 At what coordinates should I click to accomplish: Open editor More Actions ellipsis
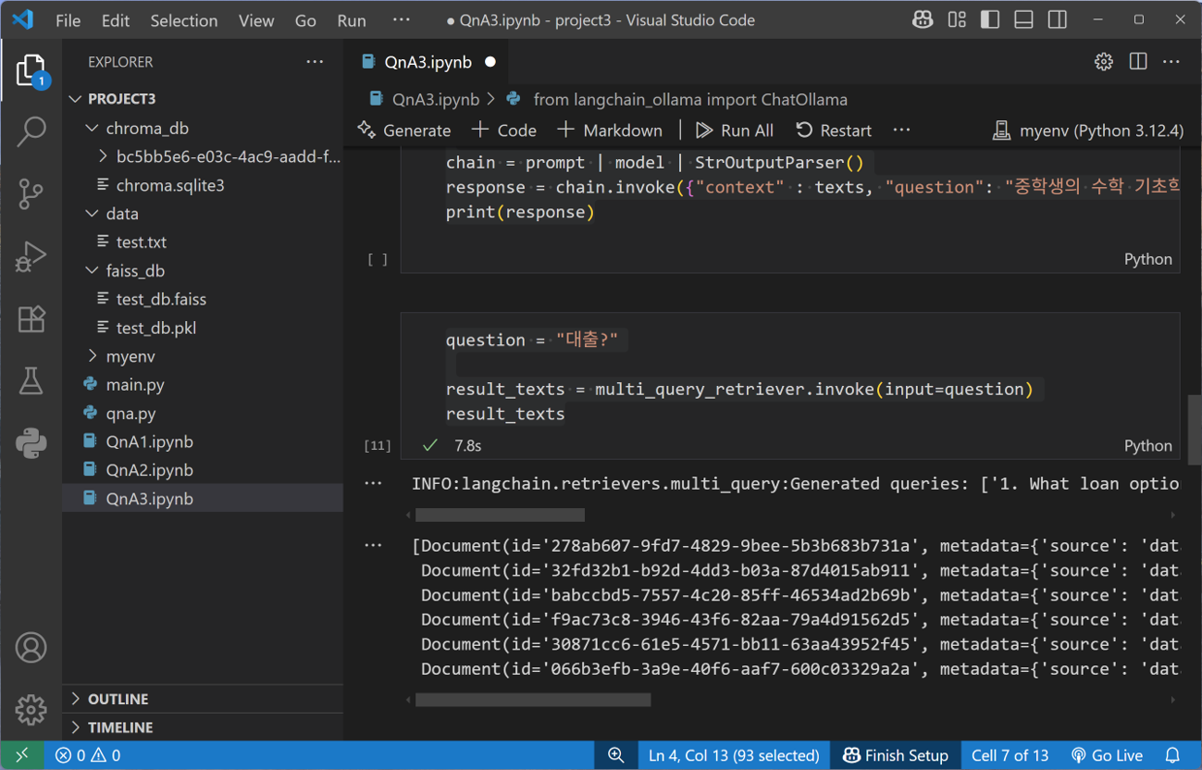click(x=1171, y=62)
